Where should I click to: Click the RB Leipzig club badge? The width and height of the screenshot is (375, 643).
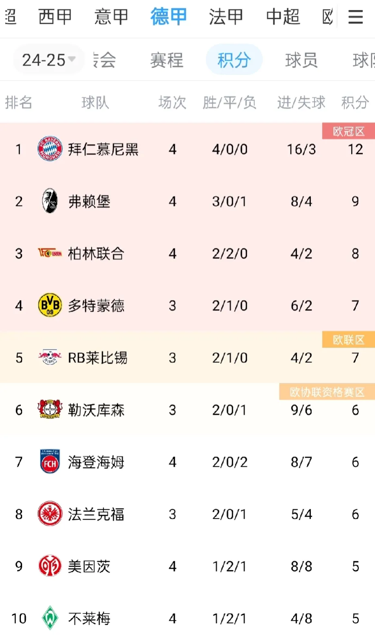point(50,357)
